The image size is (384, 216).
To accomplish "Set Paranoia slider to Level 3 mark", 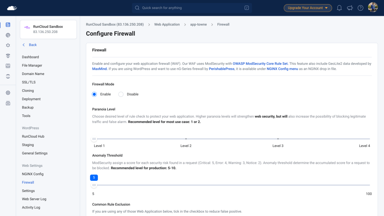I will coord(278,139).
